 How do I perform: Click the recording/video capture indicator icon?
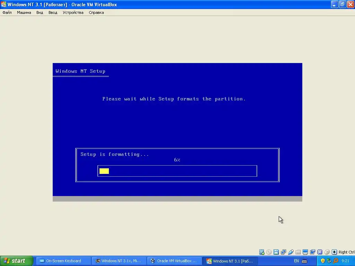[x=312, y=252]
